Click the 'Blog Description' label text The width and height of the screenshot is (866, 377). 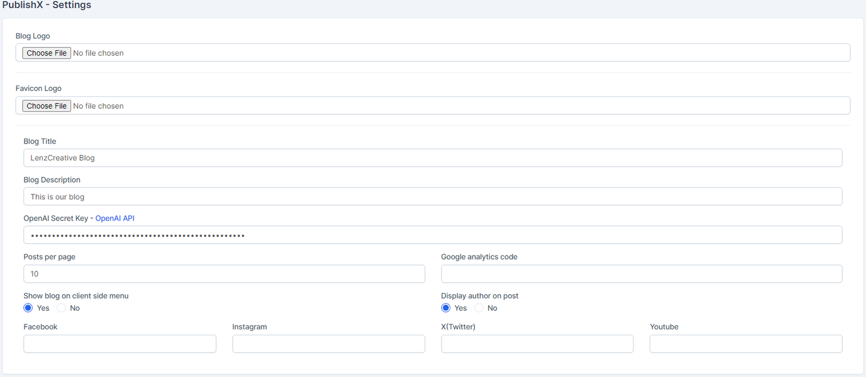52,180
